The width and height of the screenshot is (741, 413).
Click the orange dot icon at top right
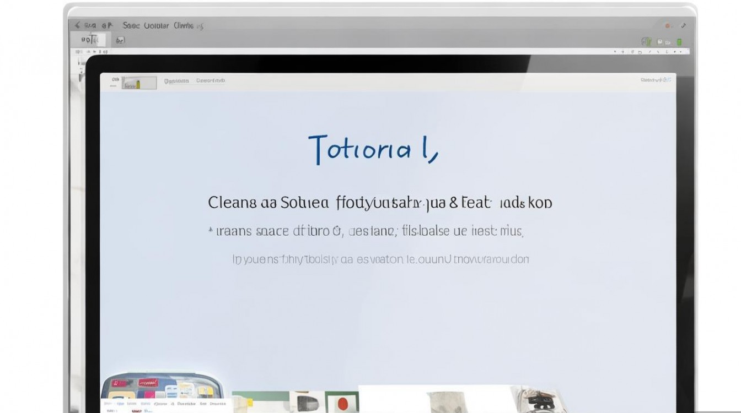click(668, 26)
